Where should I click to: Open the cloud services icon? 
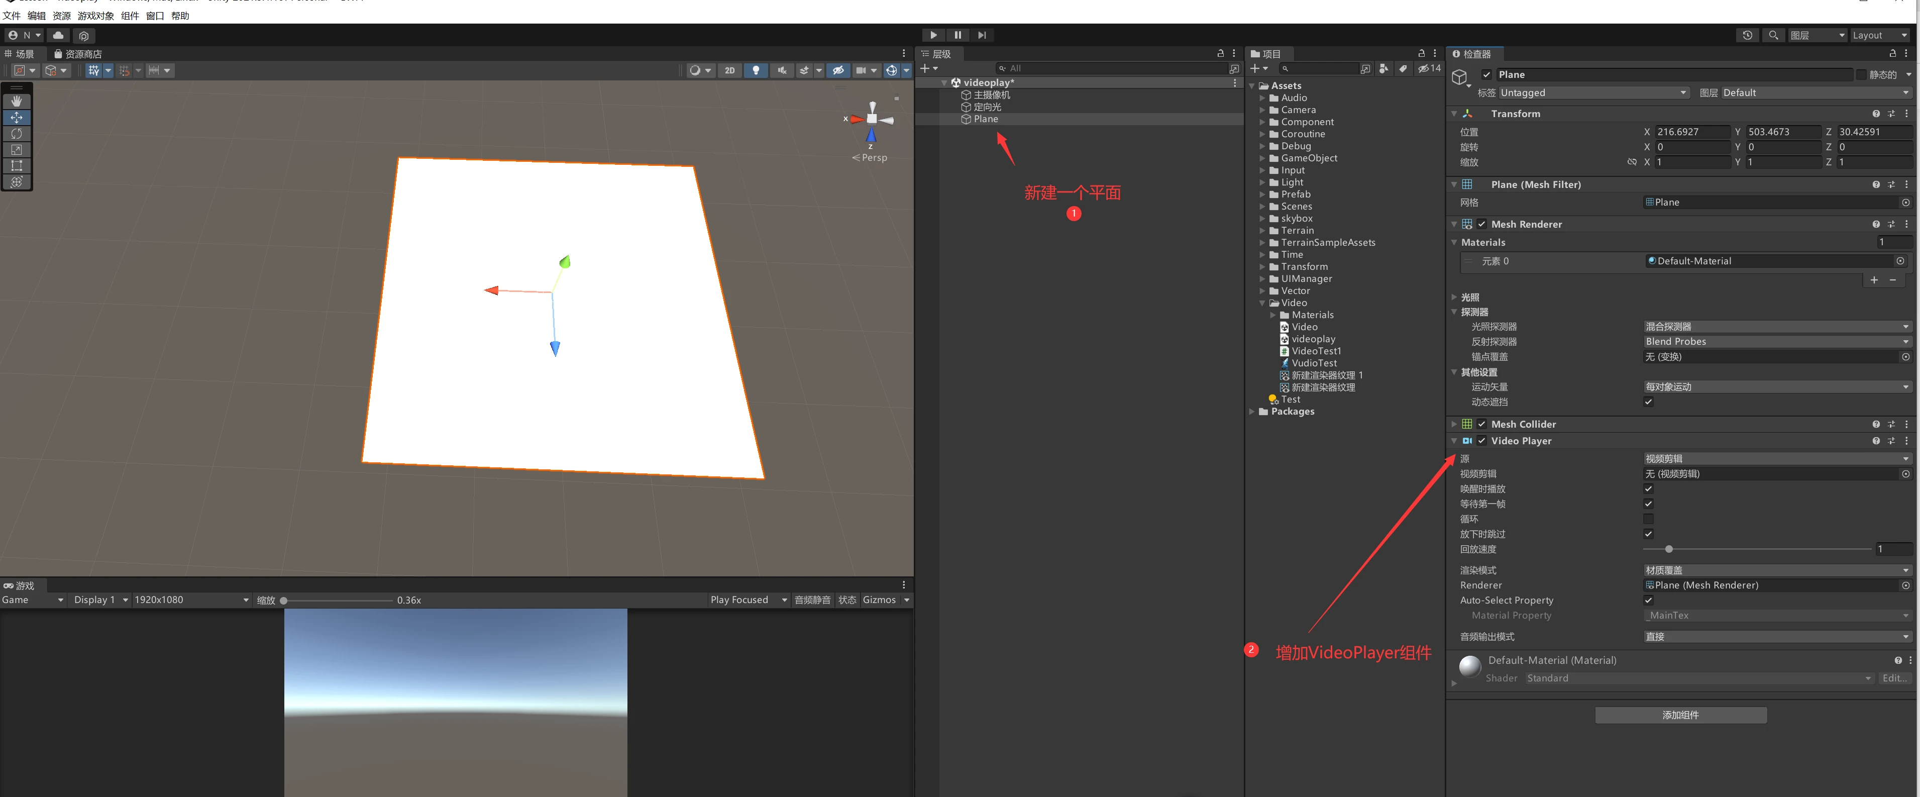58,35
